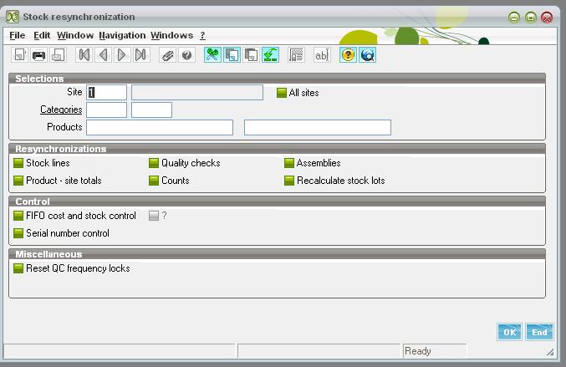The height and width of the screenshot is (367, 566).
Task: Click the OK button
Action: click(x=509, y=332)
